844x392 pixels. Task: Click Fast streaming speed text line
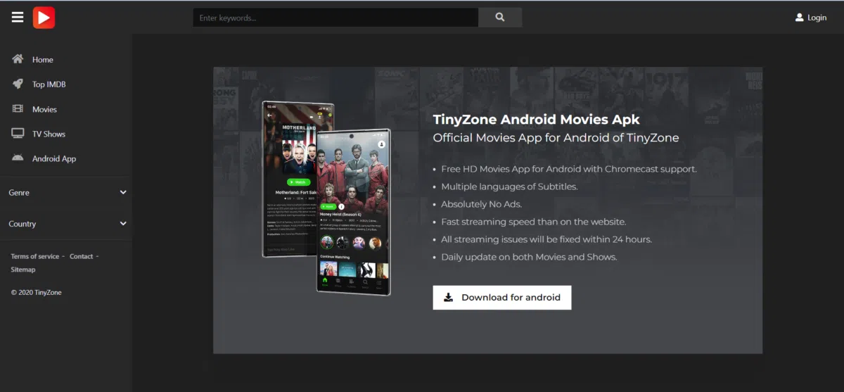533,222
